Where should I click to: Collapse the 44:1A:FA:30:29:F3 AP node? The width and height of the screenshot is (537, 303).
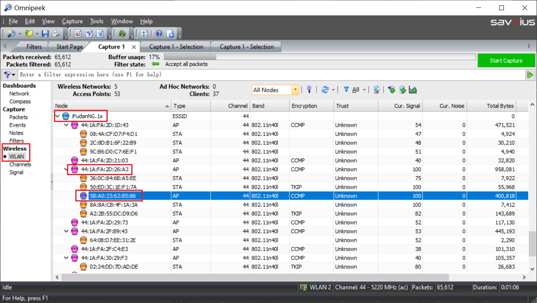(66, 258)
